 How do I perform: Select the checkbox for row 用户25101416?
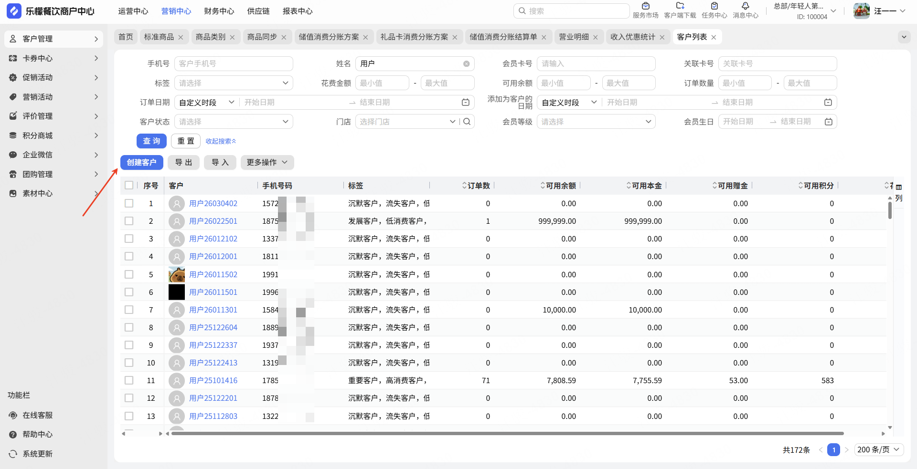(x=129, y=380)
